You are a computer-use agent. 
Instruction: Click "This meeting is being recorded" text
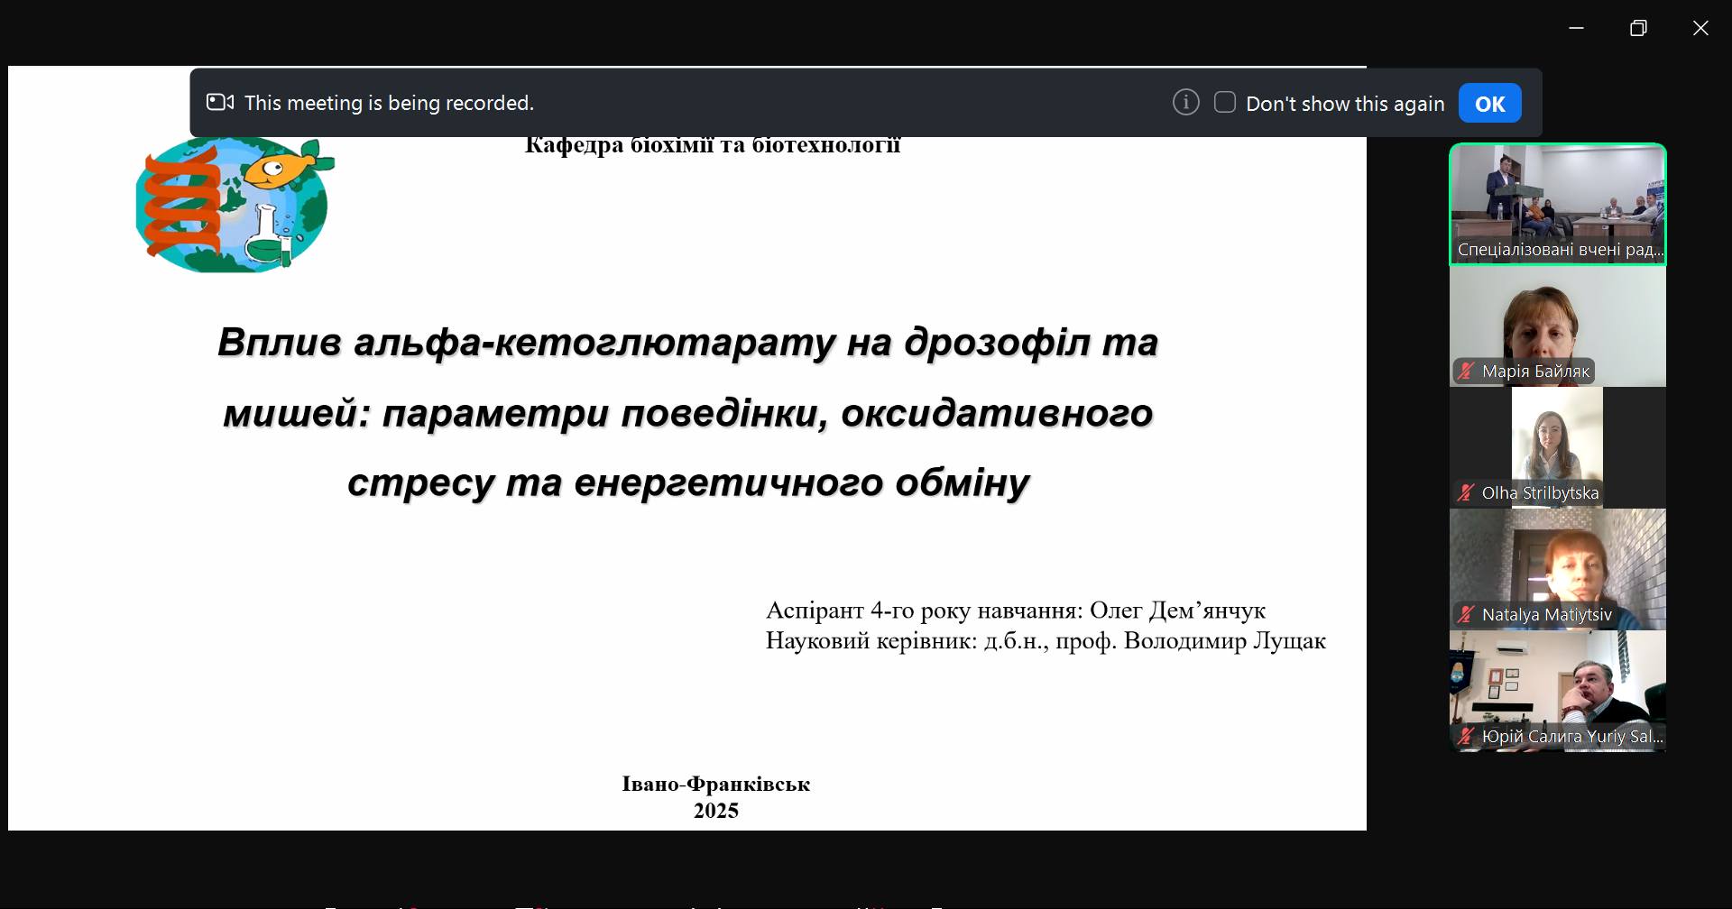[389, 103]
